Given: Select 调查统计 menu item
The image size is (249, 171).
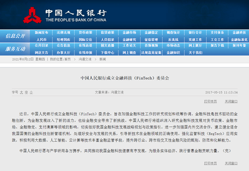Looking at the screenshot, I should pos(173,32).
